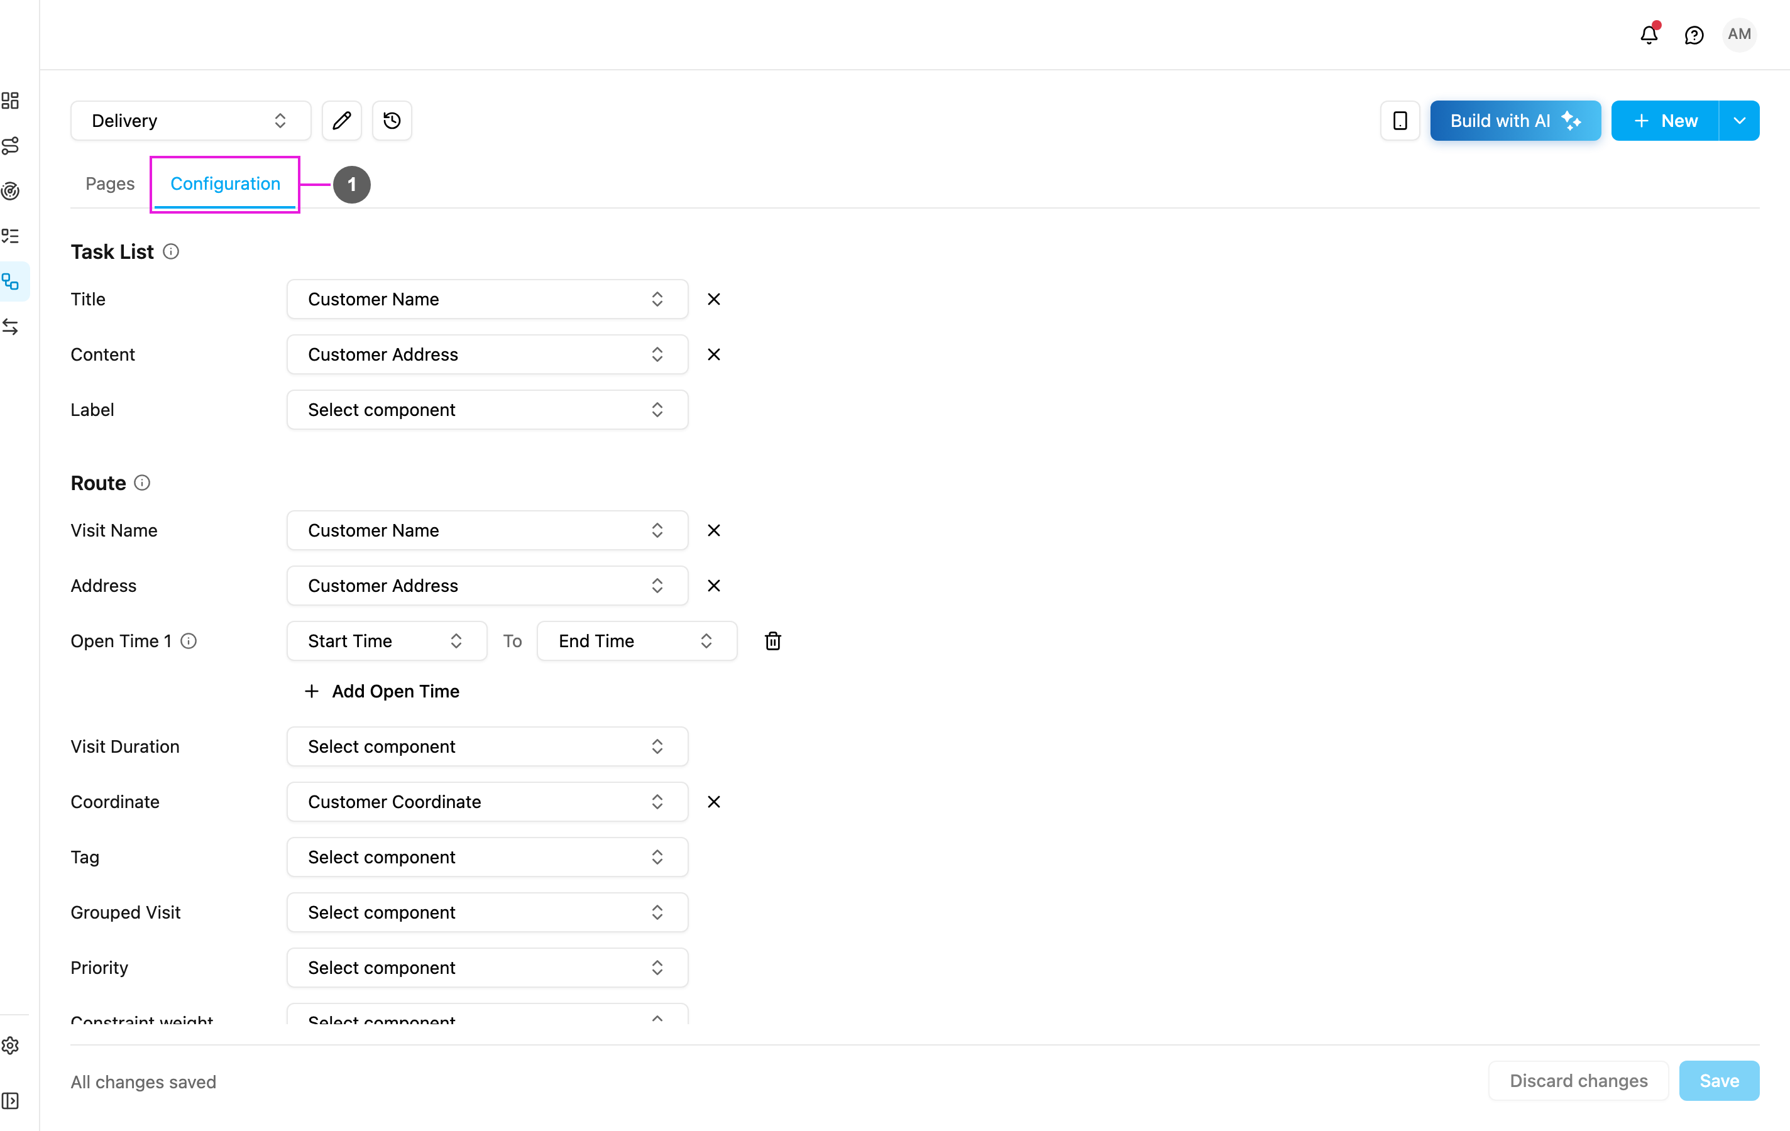Expand the New button arrow menu
This screenshot has height=1131, width=1790.
click(x=1738, y=121)
